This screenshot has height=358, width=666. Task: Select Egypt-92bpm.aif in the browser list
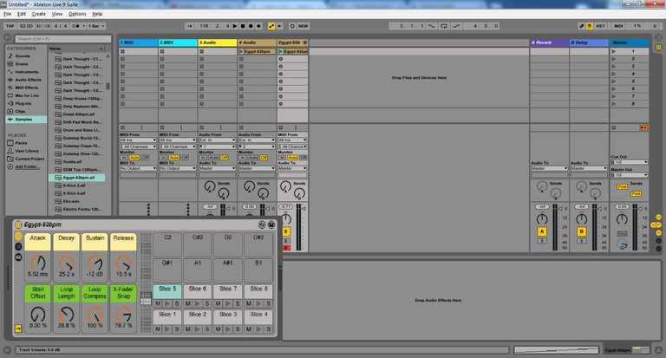(77, 178)
